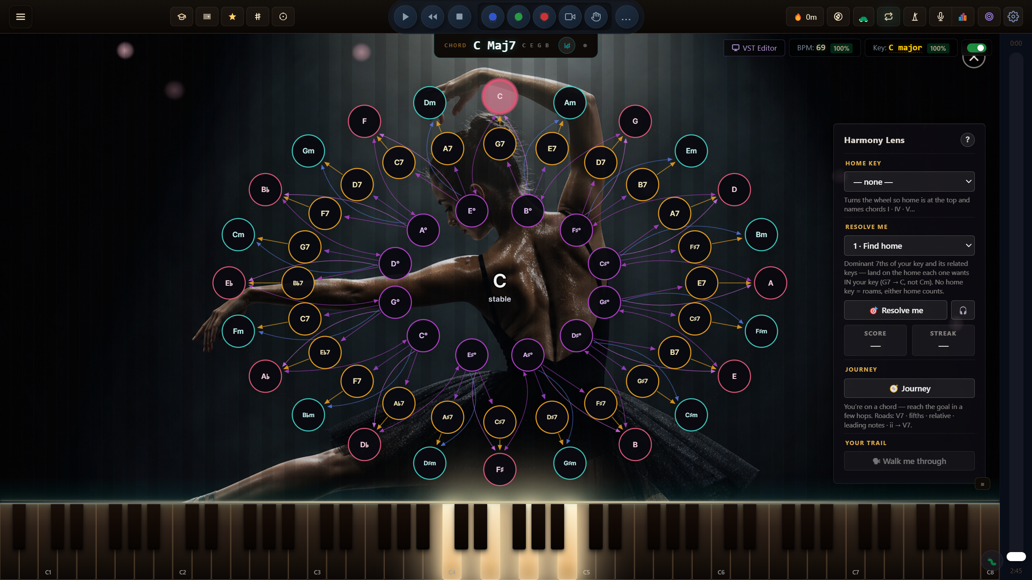Rewind with the double-arrow button
Viewport: 1032px width, 580px height.
tap(433, 17)
